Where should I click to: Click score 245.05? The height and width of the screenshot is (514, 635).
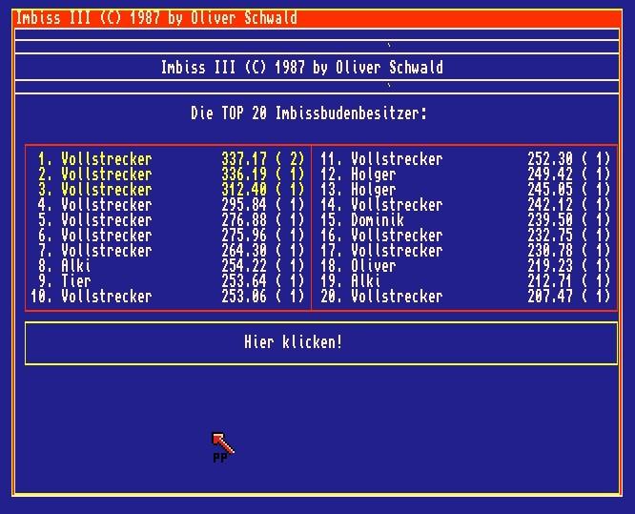click(550, 190)
